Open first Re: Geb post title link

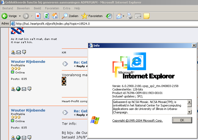click(x=80, y=63)
